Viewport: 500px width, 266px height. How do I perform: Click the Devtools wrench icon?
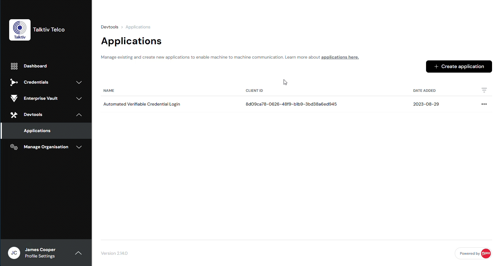tap(14, 115)
